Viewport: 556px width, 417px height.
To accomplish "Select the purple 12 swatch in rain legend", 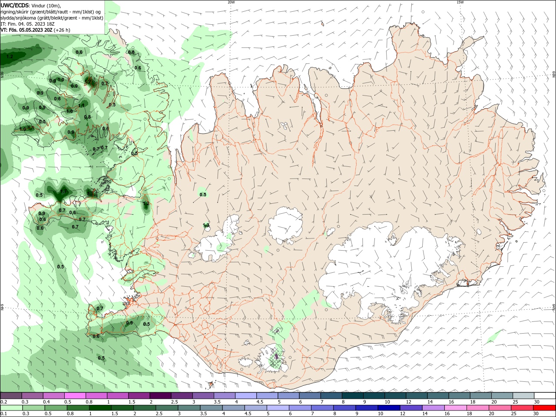I will (x=410, y=408).
